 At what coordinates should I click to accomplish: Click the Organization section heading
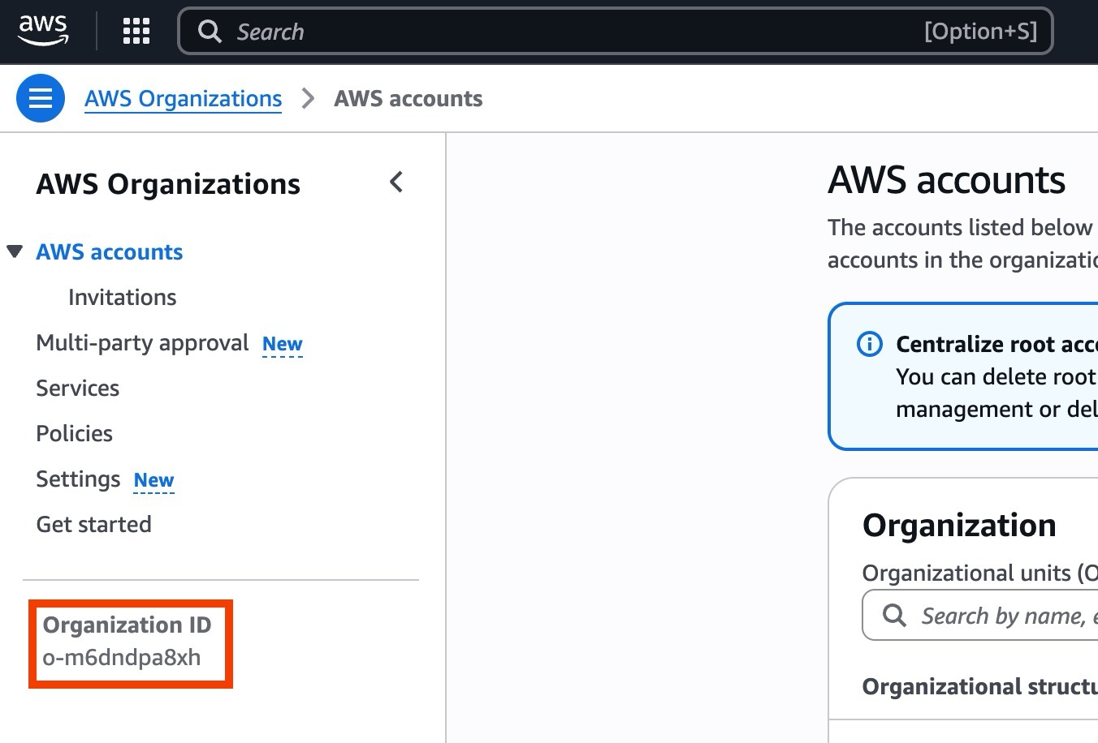tap(959, 526)
